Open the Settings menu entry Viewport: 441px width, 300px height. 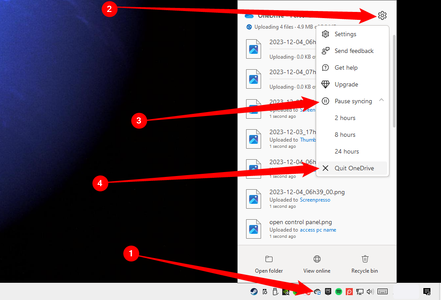tap(345, 34)
